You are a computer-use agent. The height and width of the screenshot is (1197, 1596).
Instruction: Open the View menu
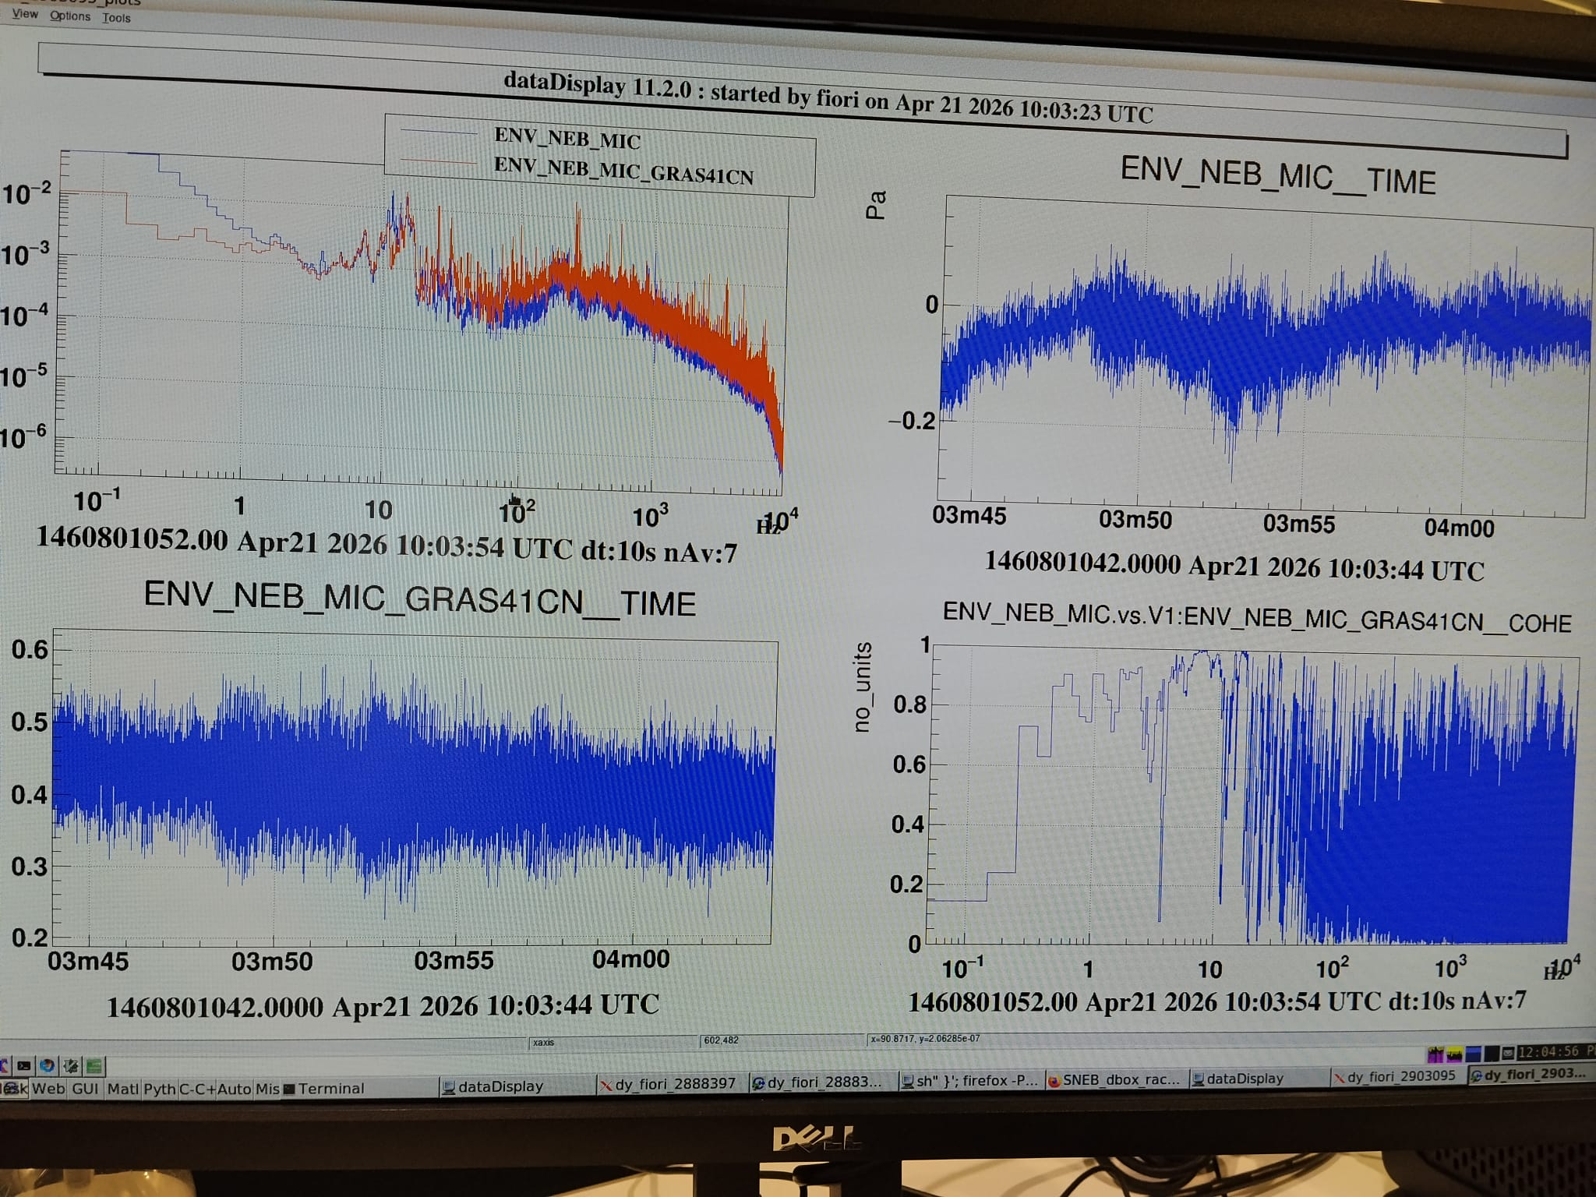click(25, 14)
